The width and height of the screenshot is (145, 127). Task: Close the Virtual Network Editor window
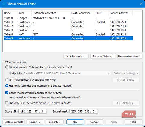pos(141,4)
